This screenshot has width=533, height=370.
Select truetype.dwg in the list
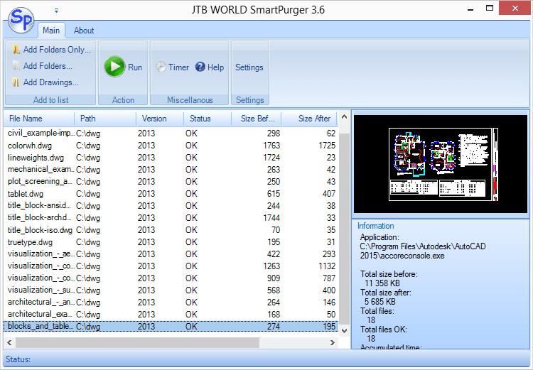click(x=171, y=242)
